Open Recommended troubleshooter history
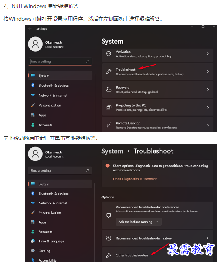Screen dimensions: 217x262 (x=158, y=238)
